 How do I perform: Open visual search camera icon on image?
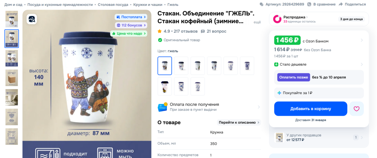(x=32, y=19)
